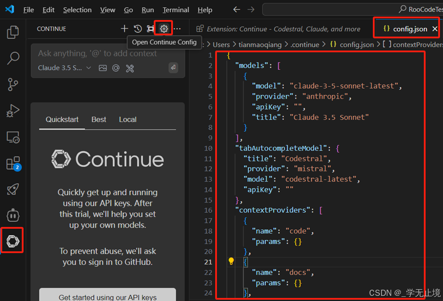Screen dimensions: 443x301
Task: Start a new Continue session with plus icon
Action: 124,29
